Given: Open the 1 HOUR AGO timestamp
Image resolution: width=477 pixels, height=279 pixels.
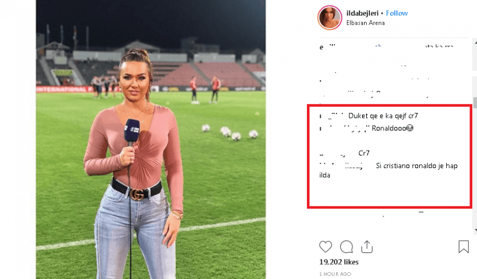Looking at the screenshot, I should (335, 274).
